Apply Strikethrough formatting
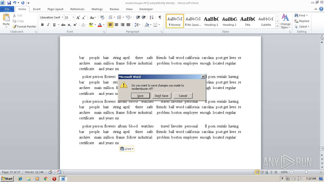Image resolution: width=324 pixels, height=182 pixels. click(63, 25)
